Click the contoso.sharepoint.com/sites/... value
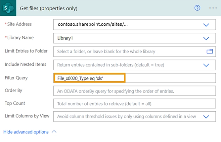Screen dimensions: 221x142 [x=93, y=24]
